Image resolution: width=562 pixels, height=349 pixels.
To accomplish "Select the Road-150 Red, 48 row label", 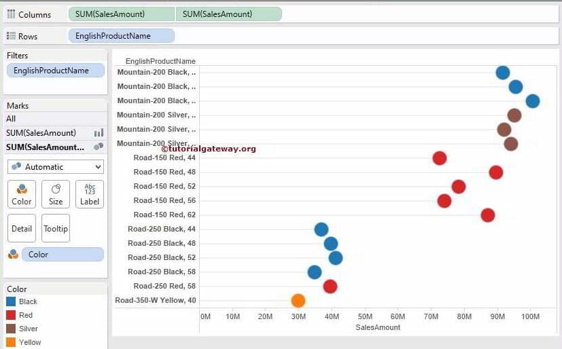I will pyautogui.click(x=164, y=172).
